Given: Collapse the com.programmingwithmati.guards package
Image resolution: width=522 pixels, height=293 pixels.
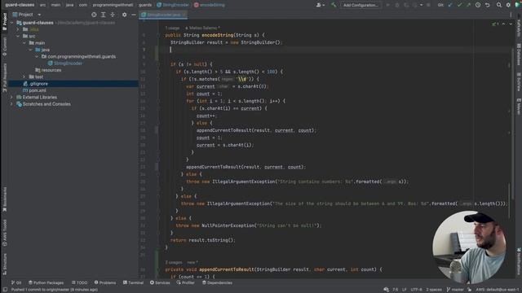Looking at the screenshot, I should point(37,56).
